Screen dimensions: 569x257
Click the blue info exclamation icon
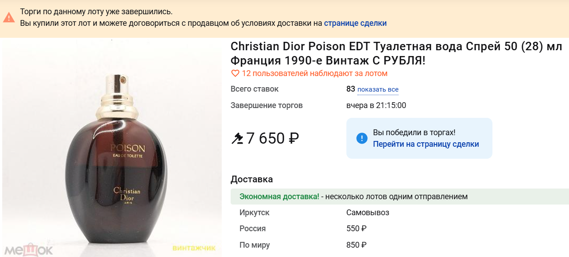point(362,138)
